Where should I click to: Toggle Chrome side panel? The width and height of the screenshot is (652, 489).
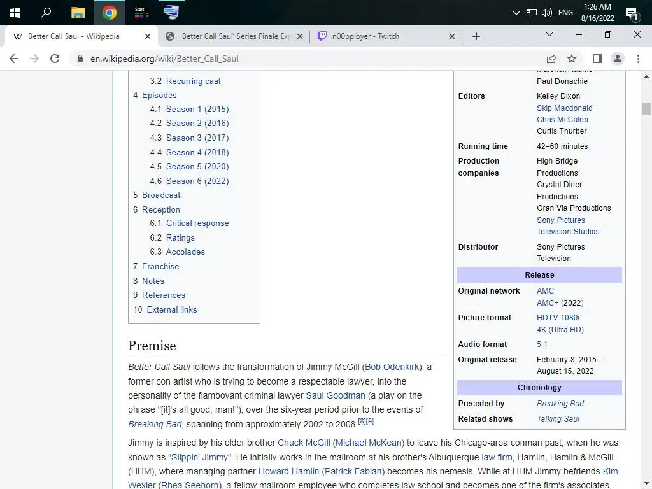(x=597, y=59)
